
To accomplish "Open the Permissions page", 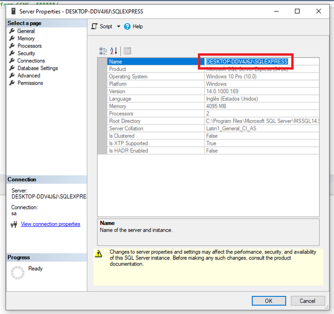I will (x=30, y=83).
